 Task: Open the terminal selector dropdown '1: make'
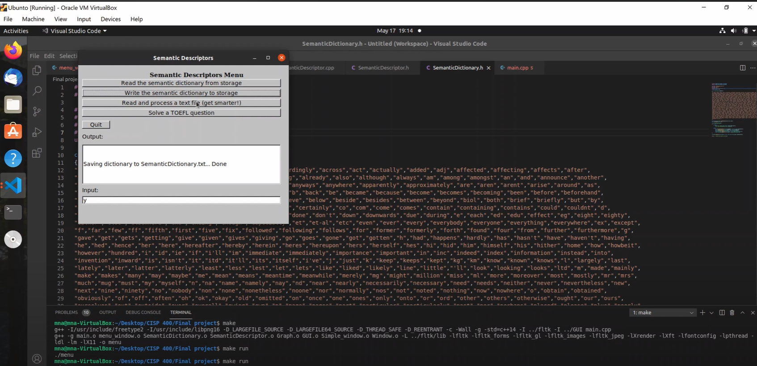click(x=662, y=312)
